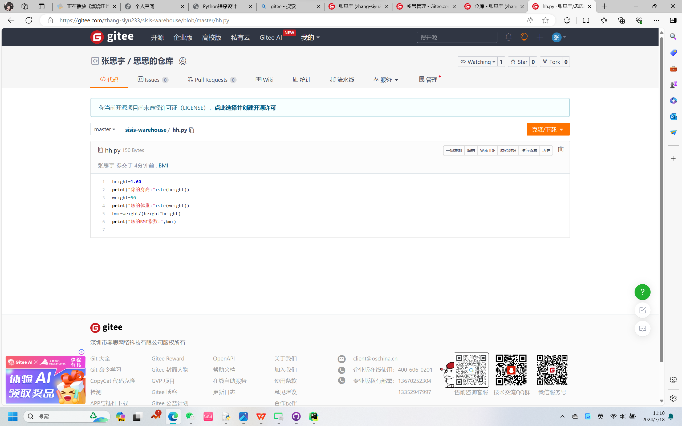Click the plus create icon in header
The image size is (682, 426).
click(x=540, y=37)
